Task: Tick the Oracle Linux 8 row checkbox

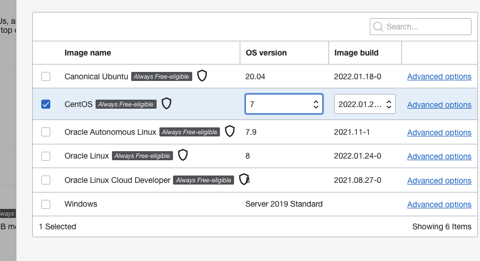Action: coord(46,156)
